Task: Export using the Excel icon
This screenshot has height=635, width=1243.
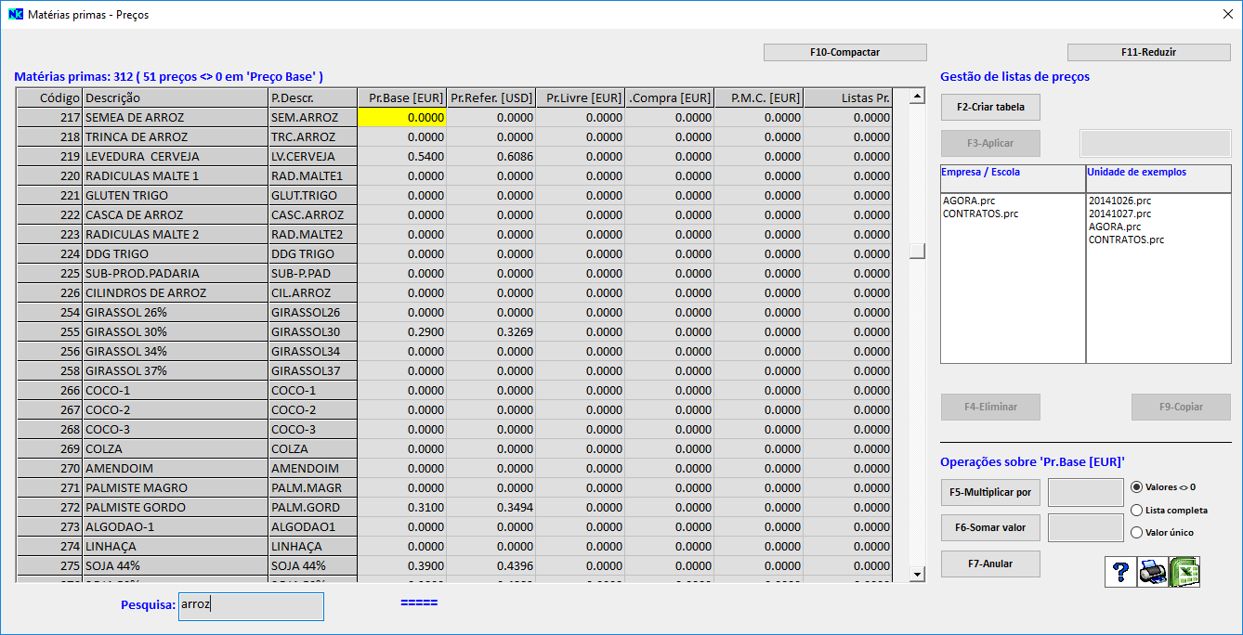Action: tap(1184, 572)
